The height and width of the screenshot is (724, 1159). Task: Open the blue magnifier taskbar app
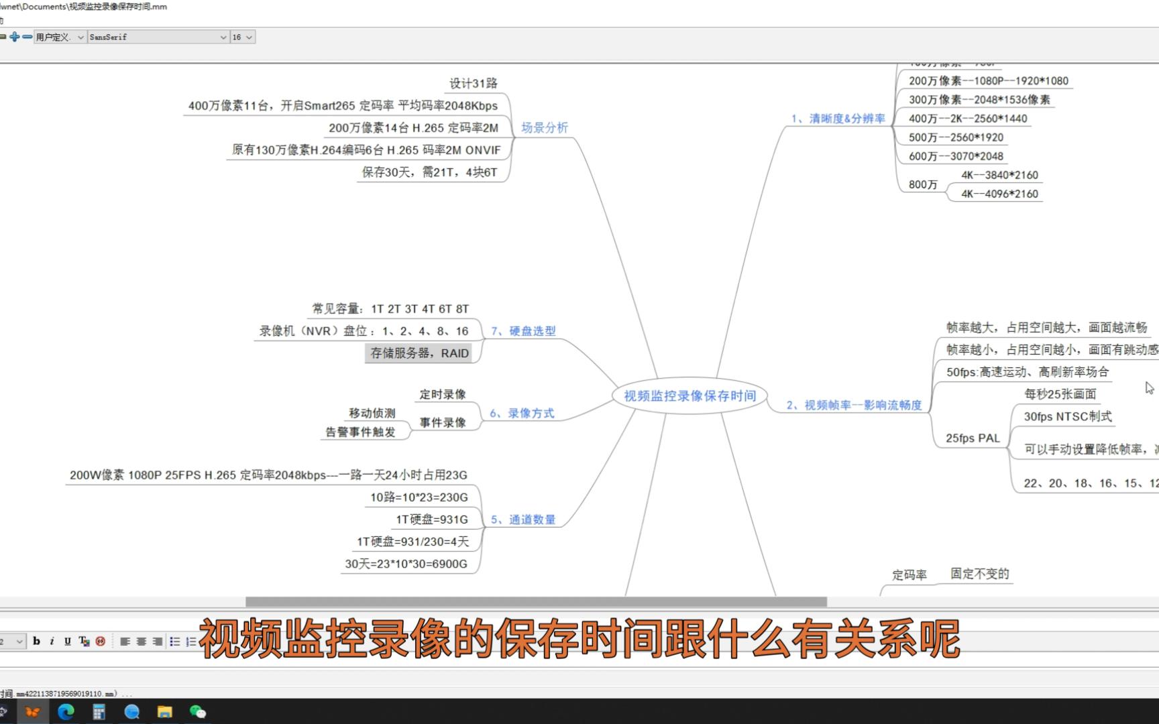131,712
